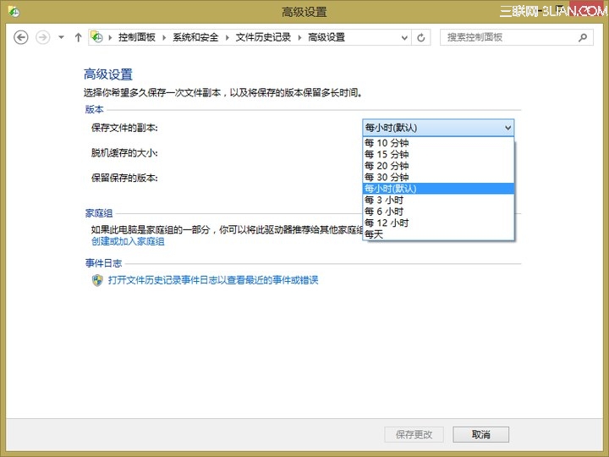609x457 pixels.
Task: Expand the chevron before 控制面板
Action: [x=110, y=37]
